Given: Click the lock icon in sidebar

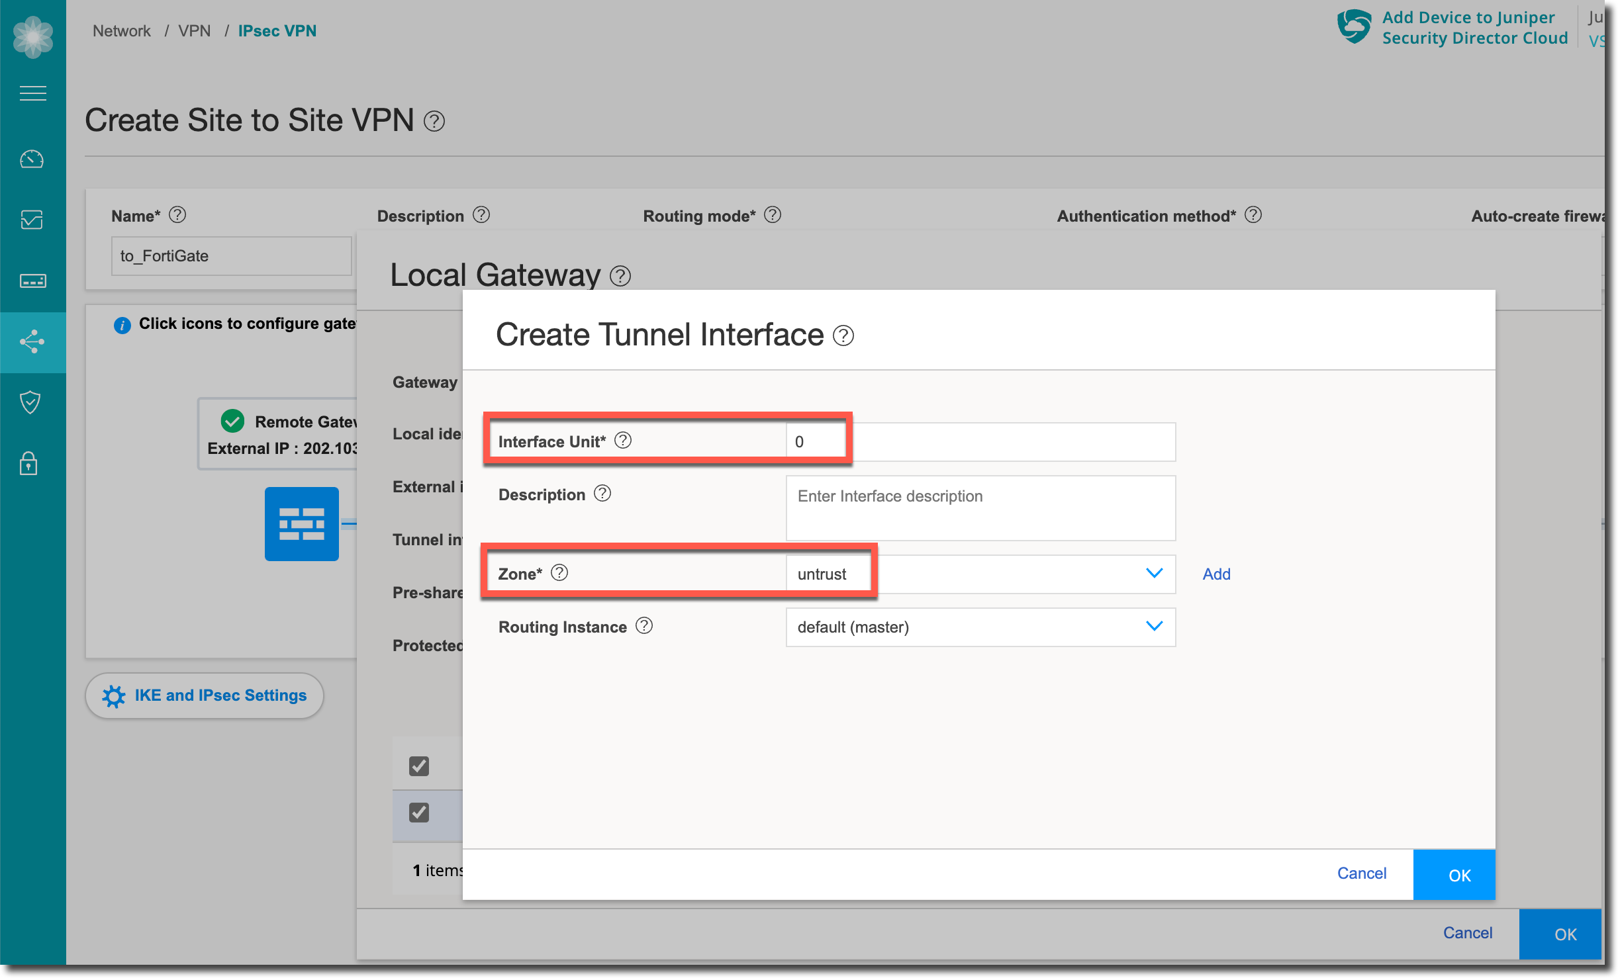Looking at the screenshot, I should click(x=28, y=463).
